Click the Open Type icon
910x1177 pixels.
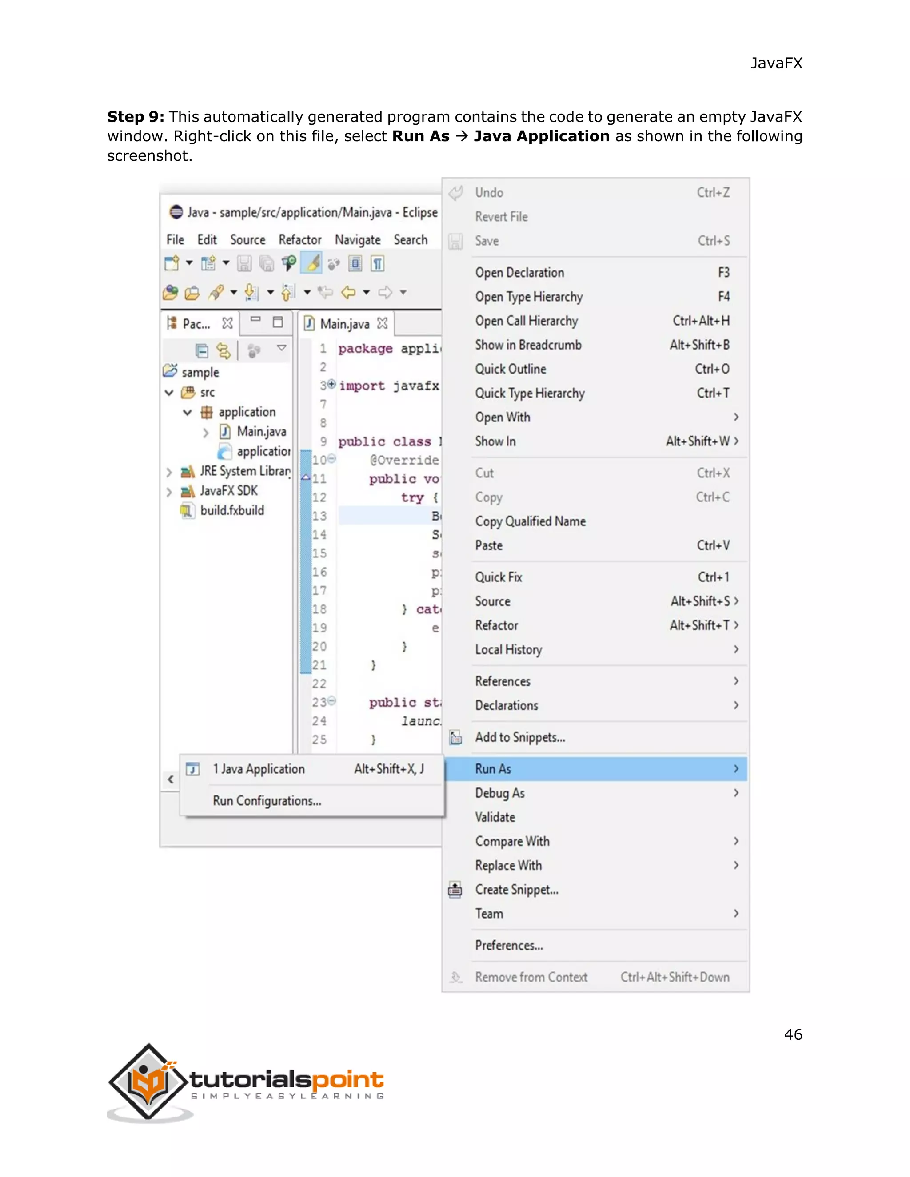coord(170,292)
